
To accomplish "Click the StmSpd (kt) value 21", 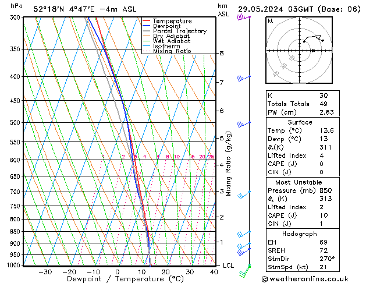I will (x=323, y=267).
